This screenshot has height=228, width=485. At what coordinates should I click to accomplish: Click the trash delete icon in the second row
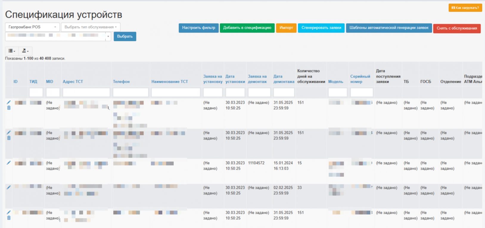pos(9,138)
